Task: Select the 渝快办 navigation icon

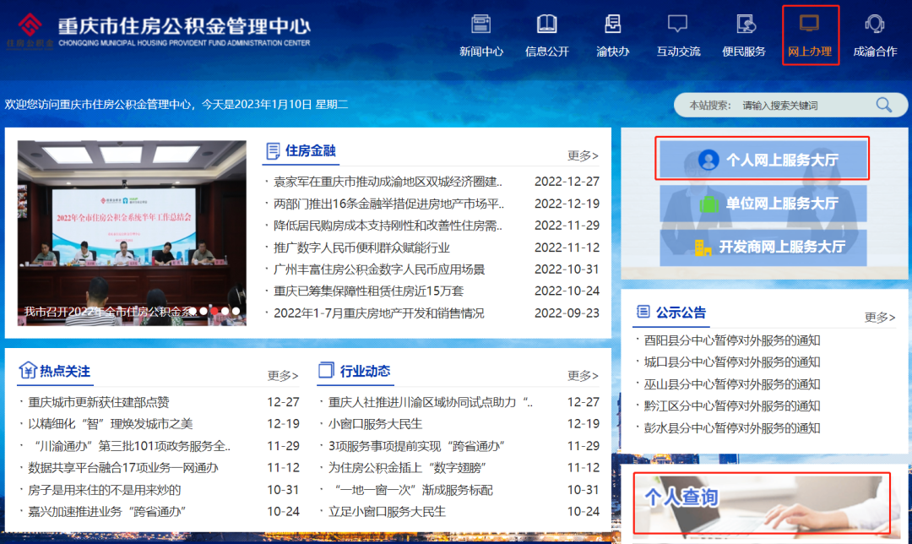Action: point(612,24)
